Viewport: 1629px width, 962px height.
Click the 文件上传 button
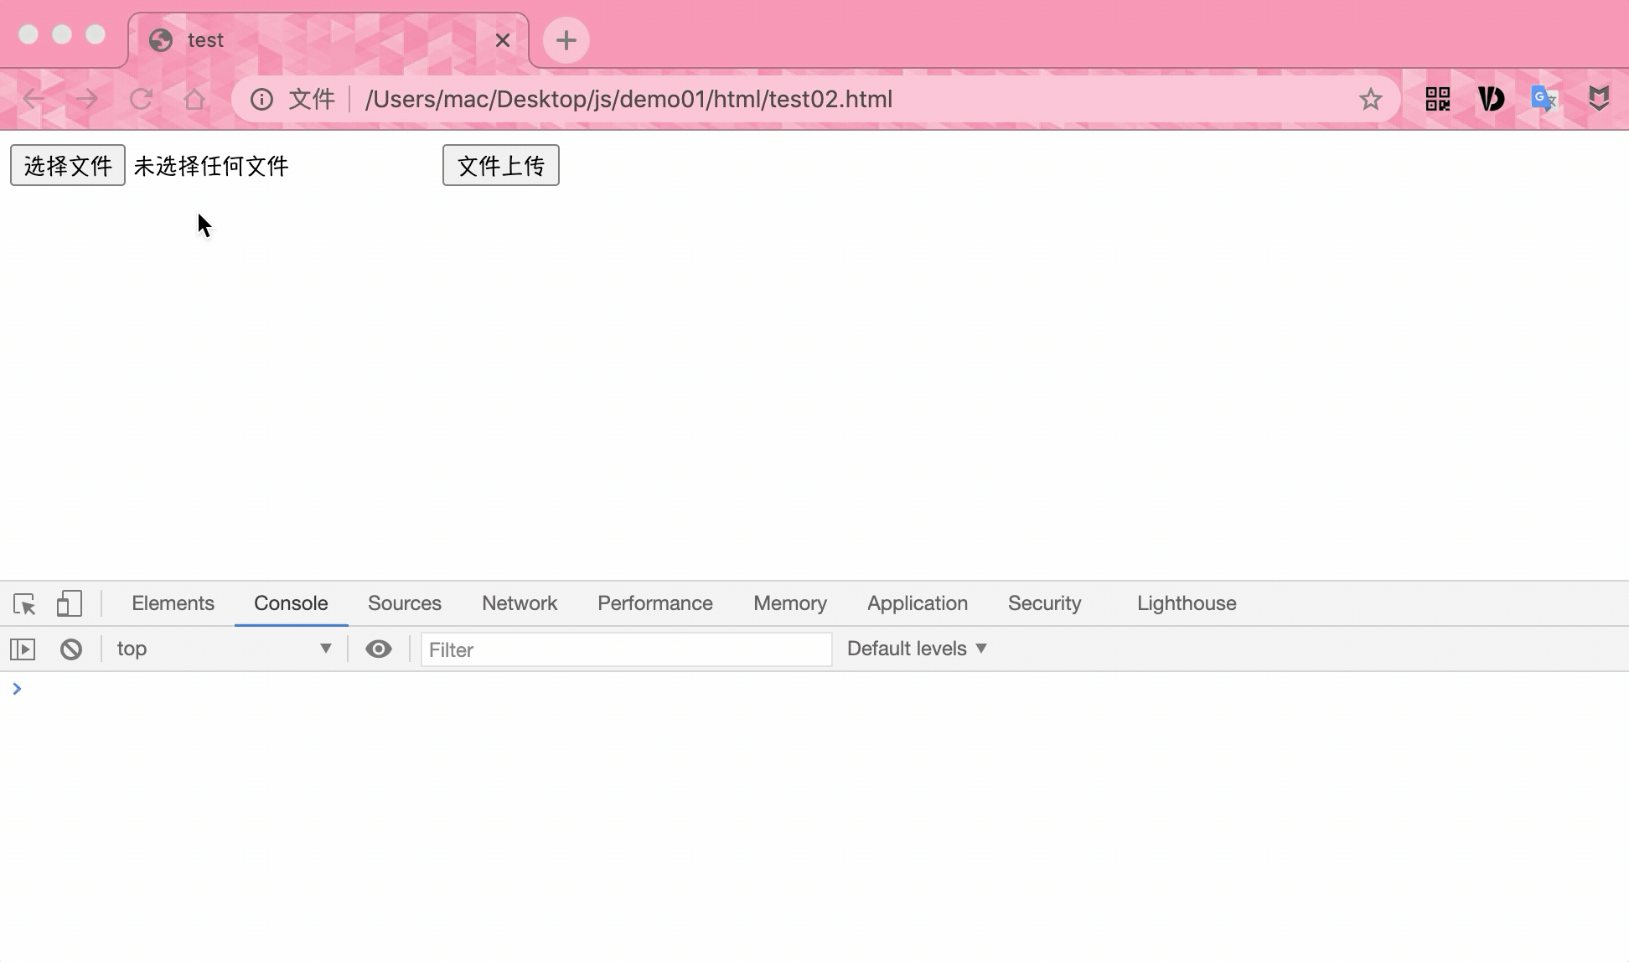[500, 165]
